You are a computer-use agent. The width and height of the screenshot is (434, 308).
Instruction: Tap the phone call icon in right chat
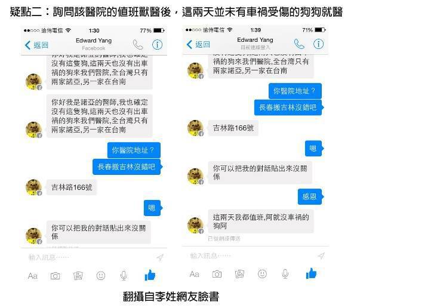(x=299, y=44)
